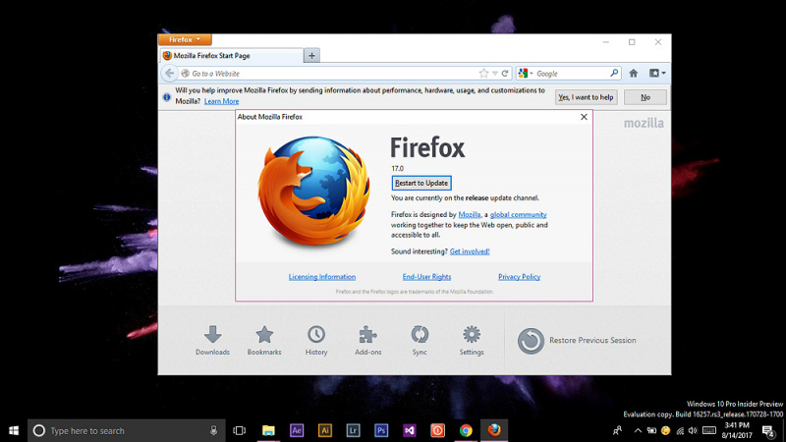Screen dimensions: 786x442
Task: Launch Lightroom from taskbar
Action: click(x=353, y=430)
